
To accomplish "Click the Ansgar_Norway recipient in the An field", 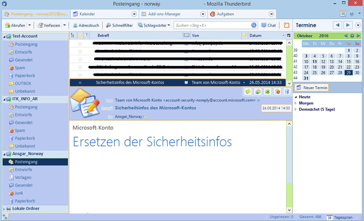I will pos(128,116).
